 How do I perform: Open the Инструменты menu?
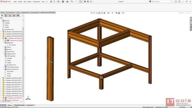(x=37, y=1)
